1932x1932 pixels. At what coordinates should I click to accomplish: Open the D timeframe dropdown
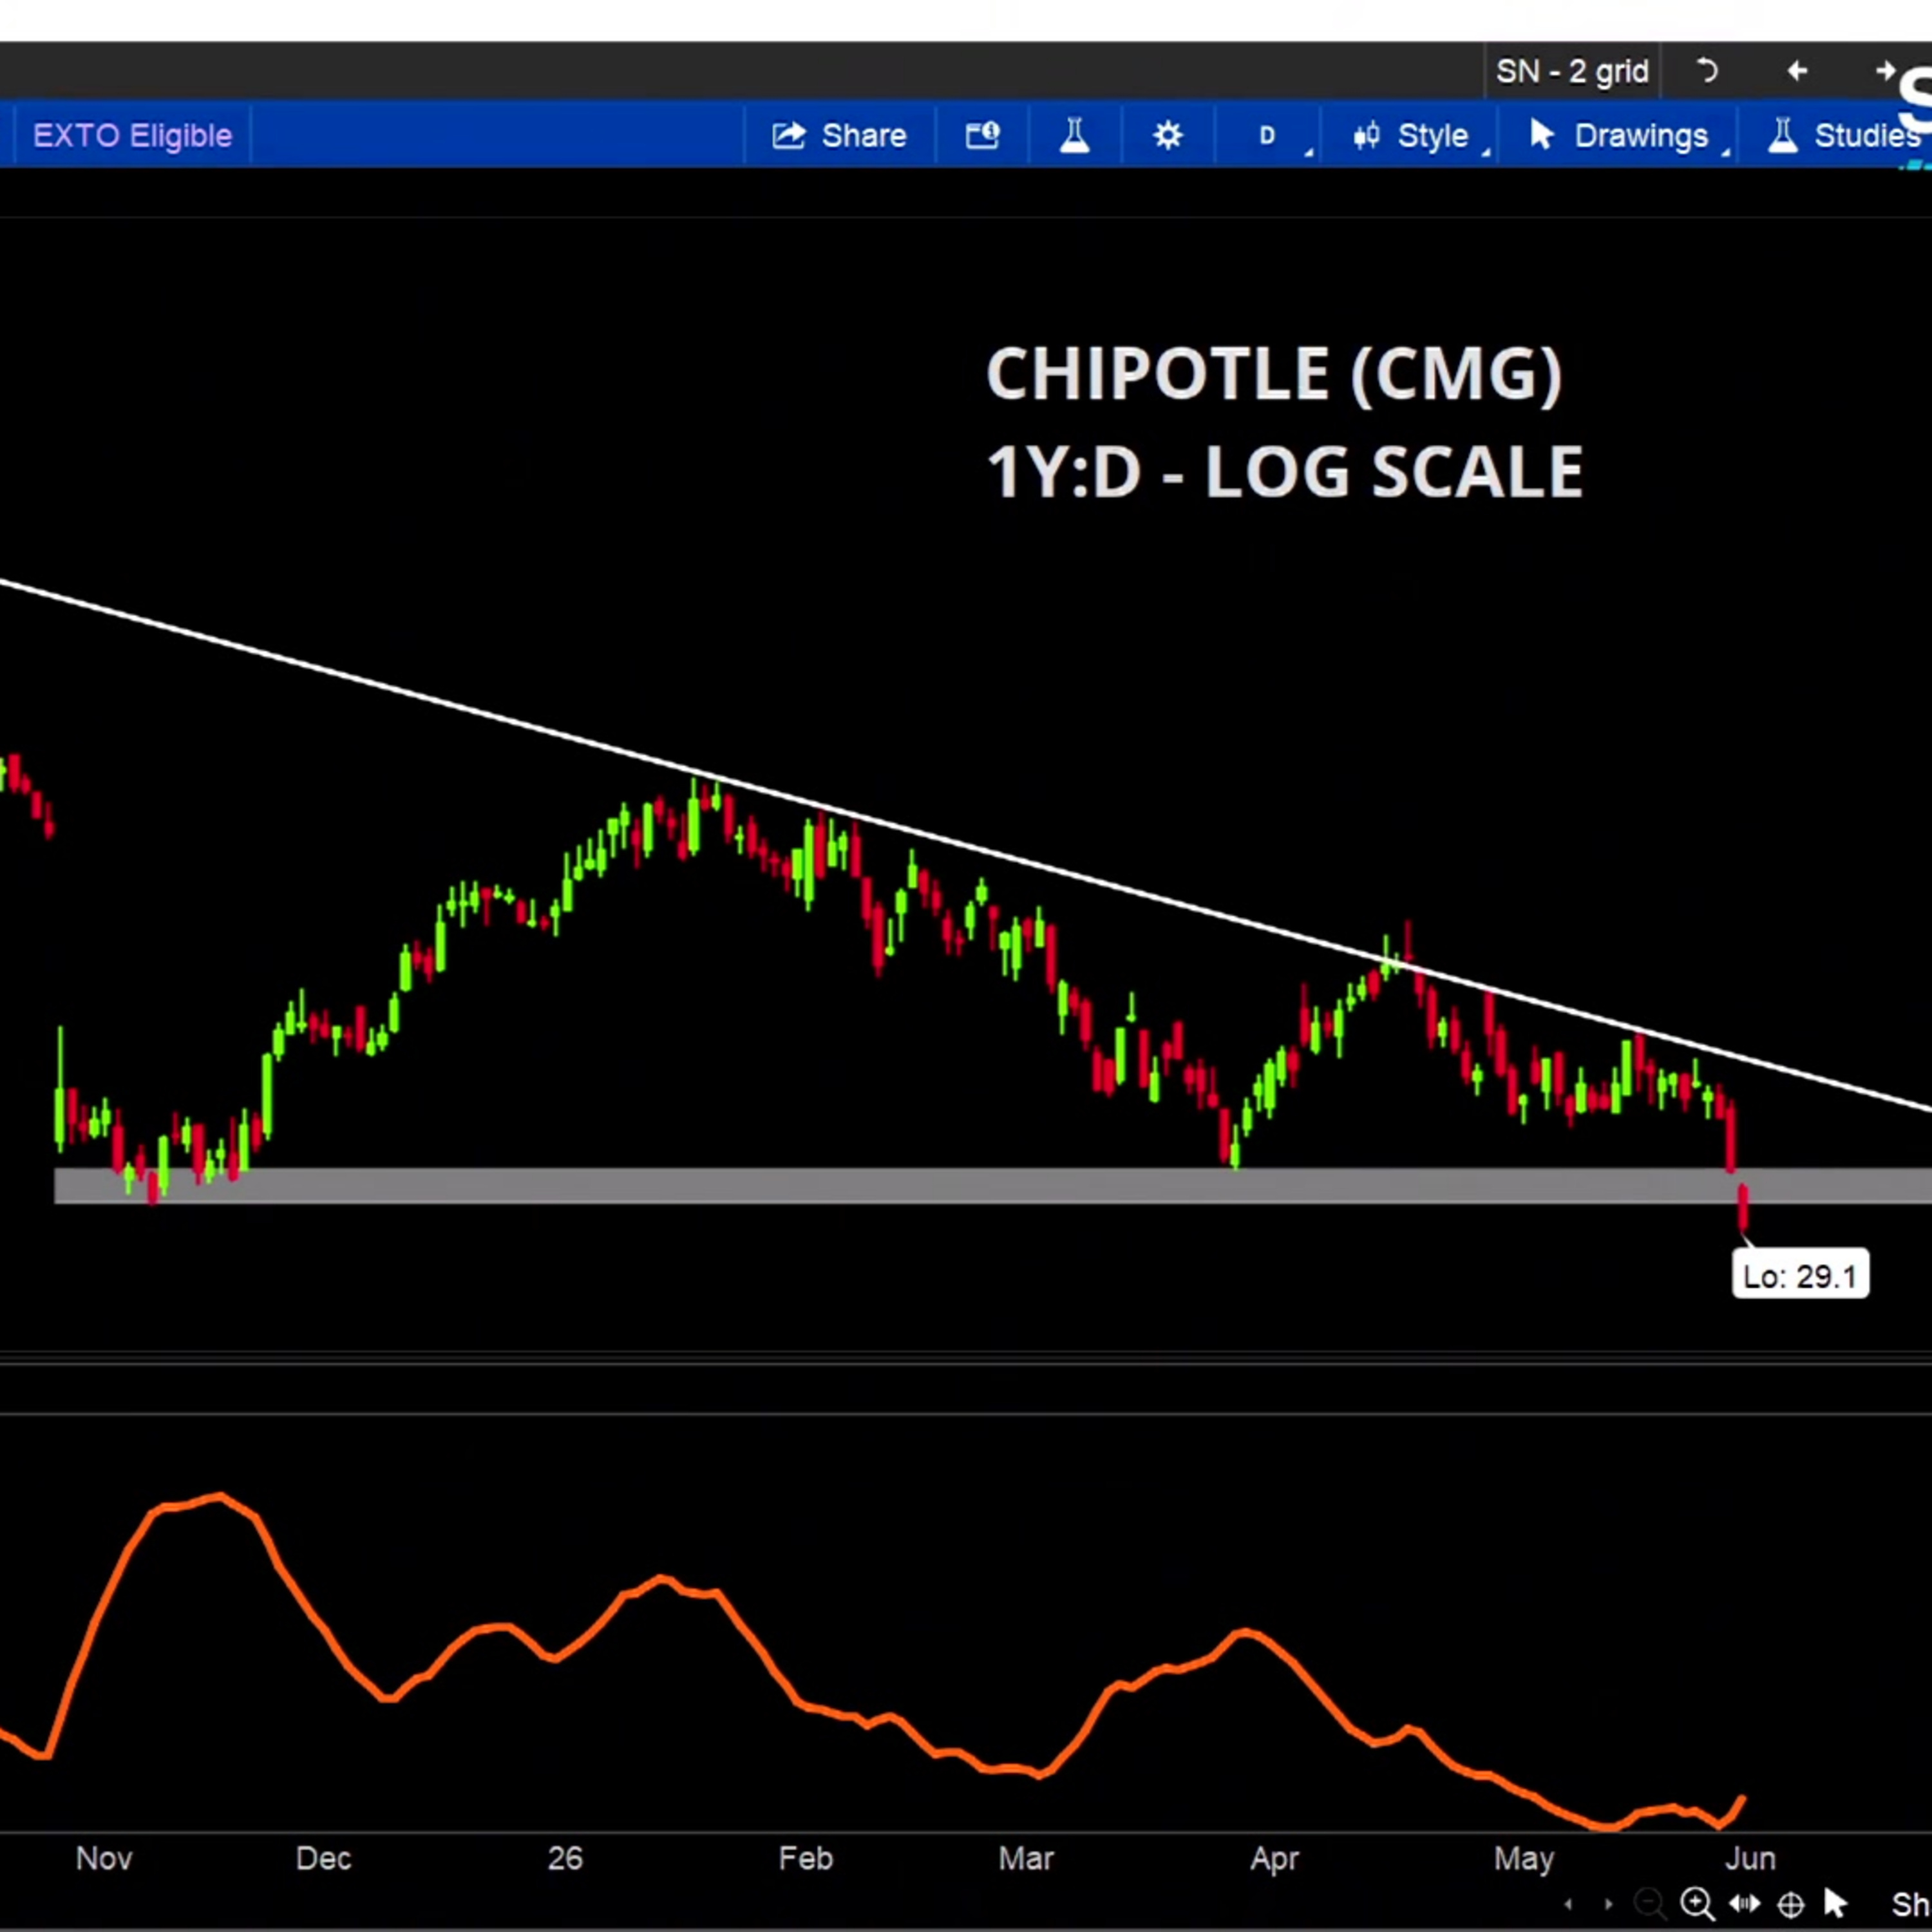point(1268,135)
